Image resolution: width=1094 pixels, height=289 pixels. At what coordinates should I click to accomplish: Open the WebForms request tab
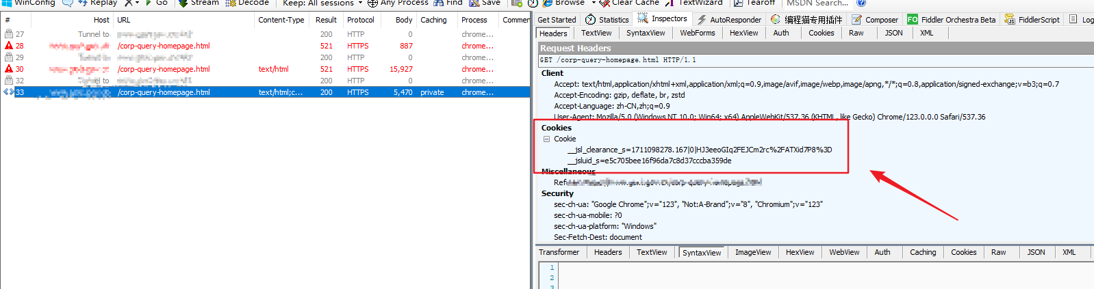698,33
